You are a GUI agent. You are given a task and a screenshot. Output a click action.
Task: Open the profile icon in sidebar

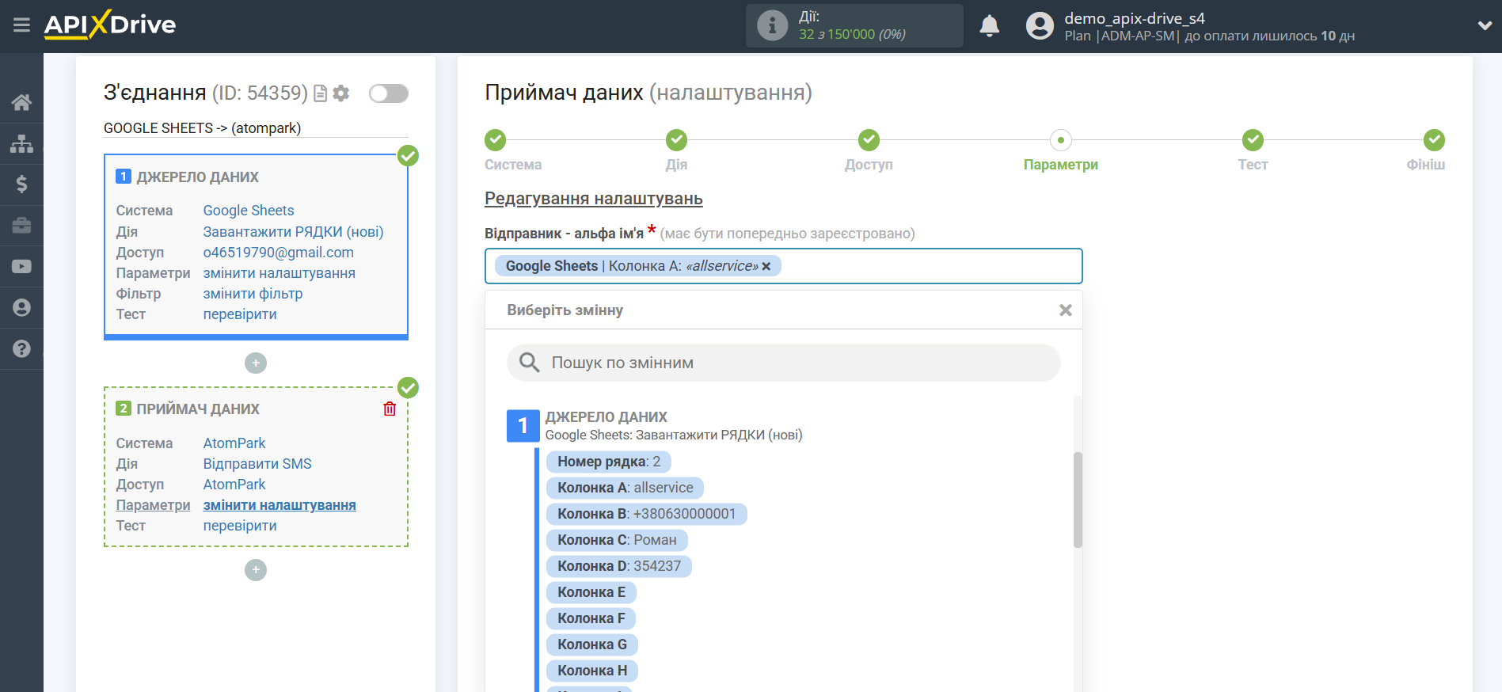[21, 308]
